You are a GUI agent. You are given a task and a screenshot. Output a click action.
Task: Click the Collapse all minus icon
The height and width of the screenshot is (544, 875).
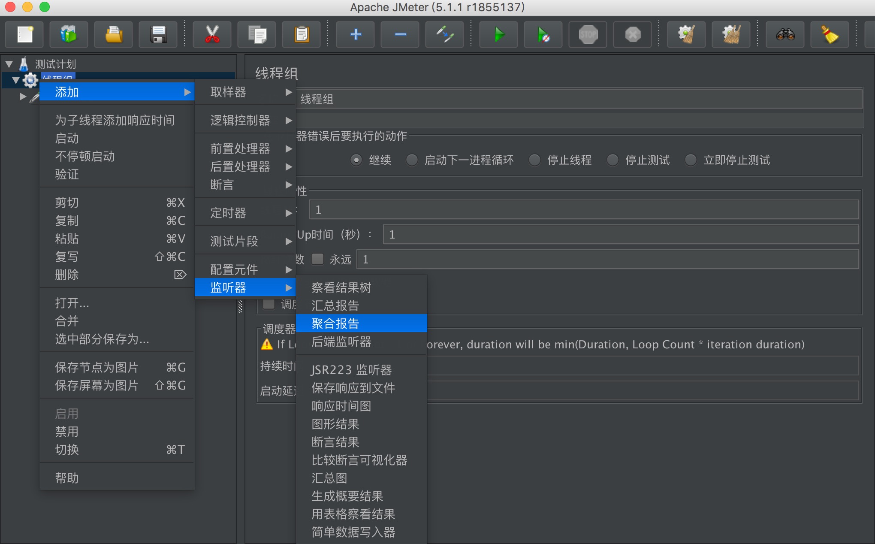pos(400,34)
